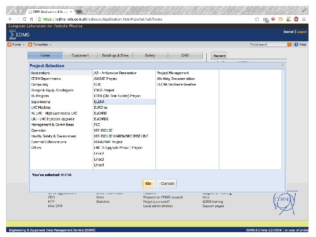The height and width of the screenshot is (237, 316).
Task: Choose CNGS Project
Action: (x=124, y=90)
